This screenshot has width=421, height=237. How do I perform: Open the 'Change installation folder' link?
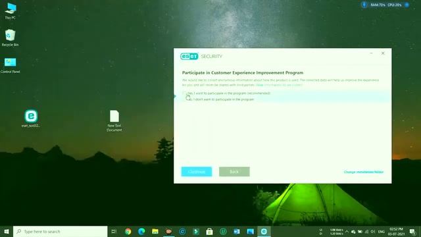point(364,172)
